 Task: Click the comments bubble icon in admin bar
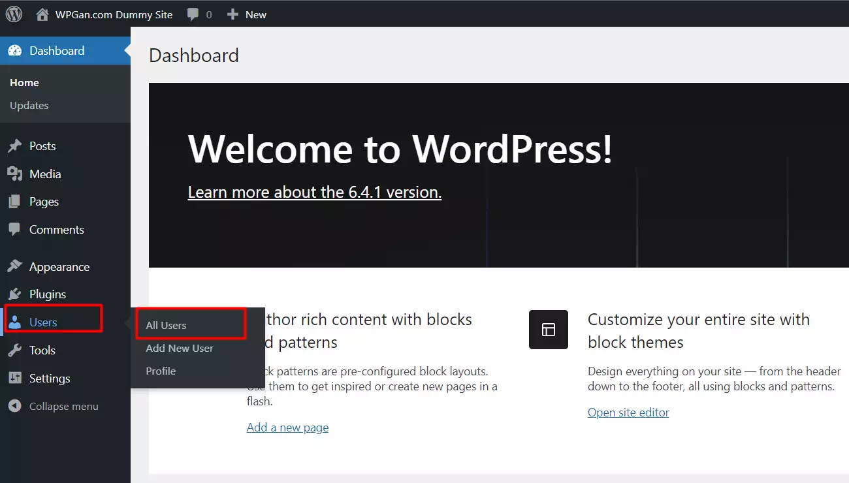coord(193,14)
